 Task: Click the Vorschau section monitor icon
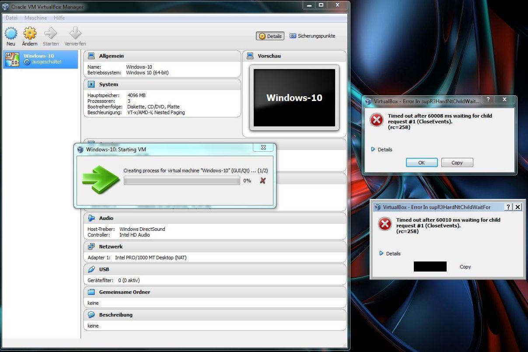tap(250, 56)
